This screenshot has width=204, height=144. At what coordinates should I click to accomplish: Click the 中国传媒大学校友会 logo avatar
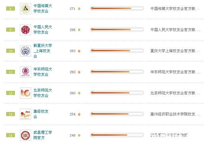(25, 9)
